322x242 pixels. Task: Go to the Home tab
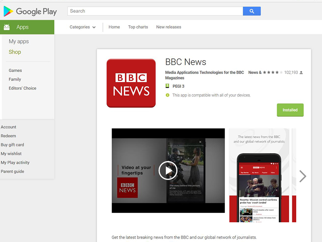pos(114,27)
